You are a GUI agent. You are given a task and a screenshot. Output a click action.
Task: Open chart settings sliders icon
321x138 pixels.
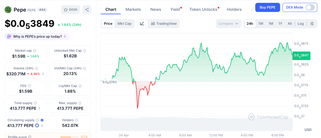(x=312, y=24)
